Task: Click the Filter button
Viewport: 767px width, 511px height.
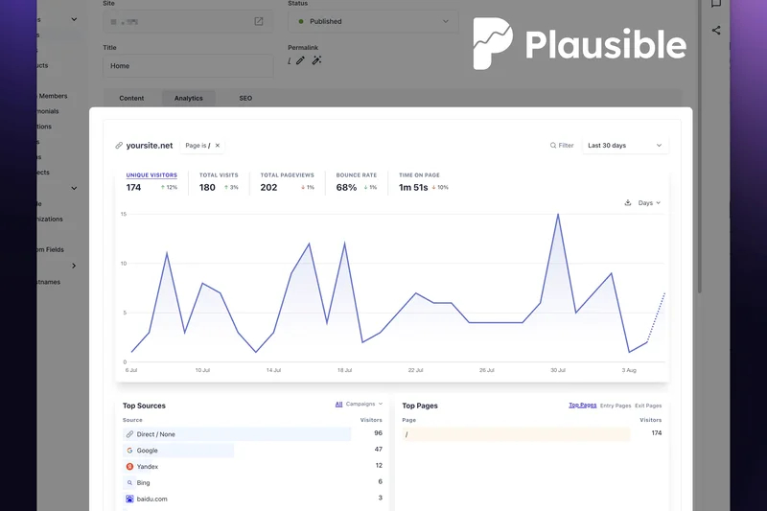Action: click(562, 145)
